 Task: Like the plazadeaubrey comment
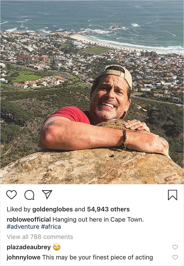[175, 247]
